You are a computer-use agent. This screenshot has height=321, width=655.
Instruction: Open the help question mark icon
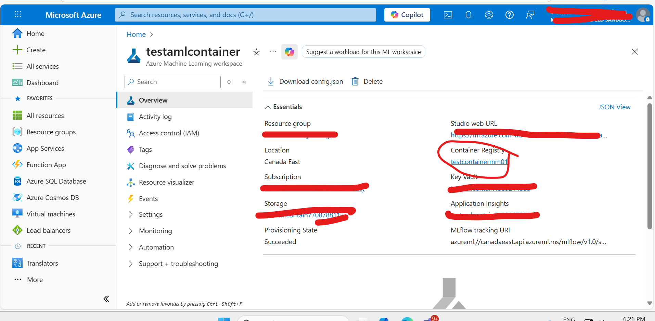point(509,15)
